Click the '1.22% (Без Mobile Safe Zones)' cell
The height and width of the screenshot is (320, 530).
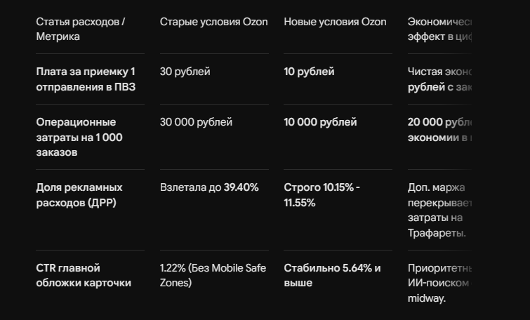tap(213, 275)
